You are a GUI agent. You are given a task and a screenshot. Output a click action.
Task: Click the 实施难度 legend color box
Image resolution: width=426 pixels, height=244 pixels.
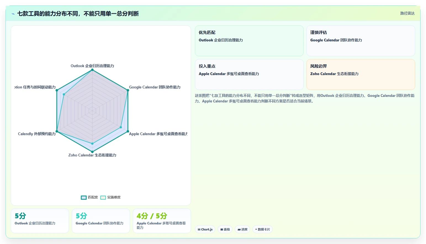[x=103, y=197]
